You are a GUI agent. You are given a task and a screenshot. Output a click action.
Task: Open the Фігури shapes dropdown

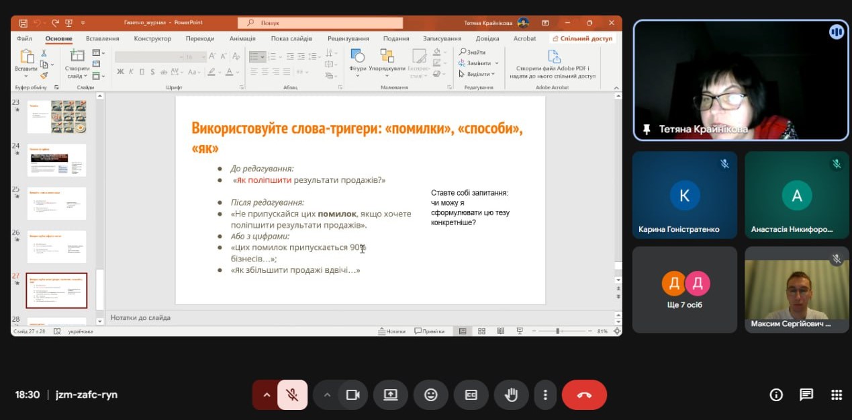pos(358,64)
